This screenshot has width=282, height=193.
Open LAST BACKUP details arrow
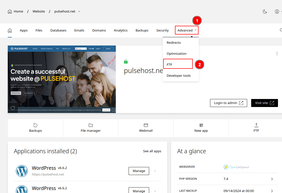(x=272, y=191)
